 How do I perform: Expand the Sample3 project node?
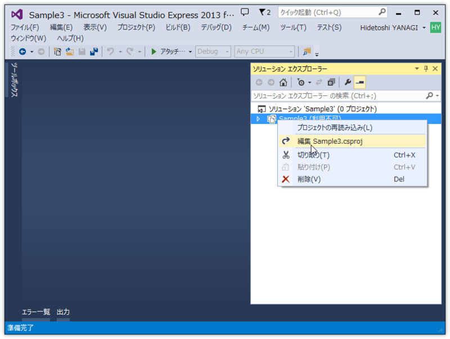point(258,118)
